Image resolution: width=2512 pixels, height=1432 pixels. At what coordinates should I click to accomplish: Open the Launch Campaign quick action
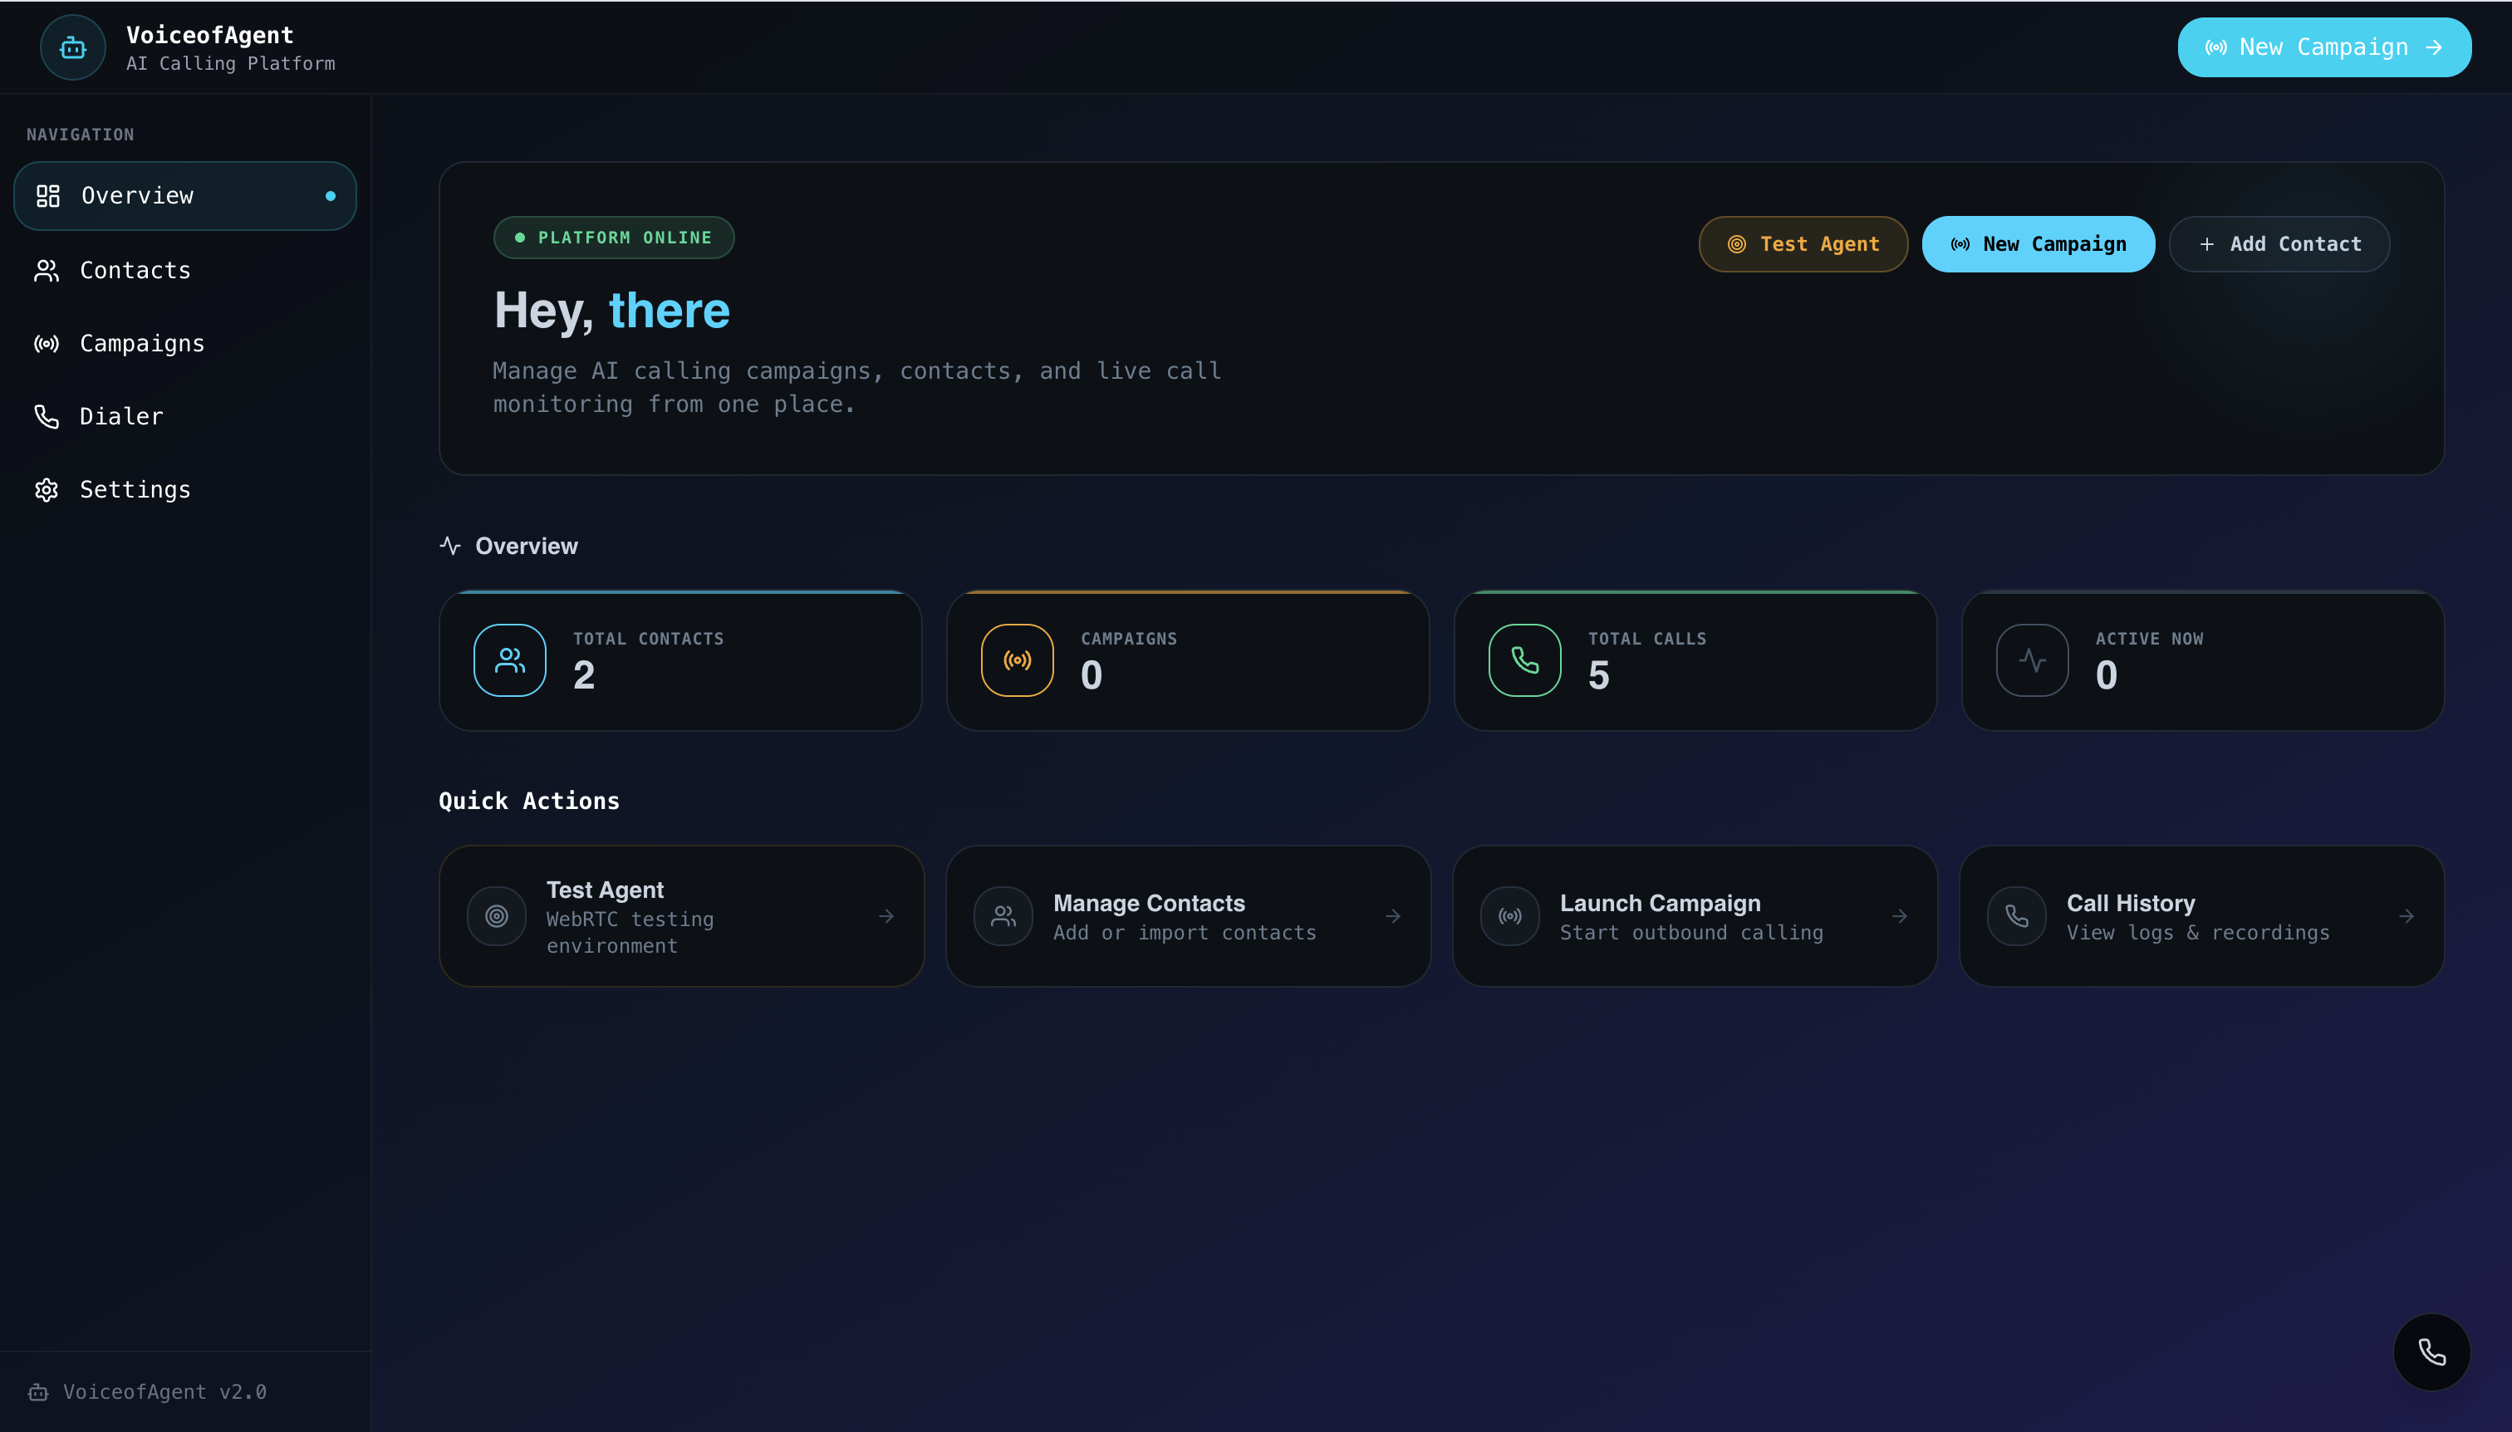tap(1695, 915)
